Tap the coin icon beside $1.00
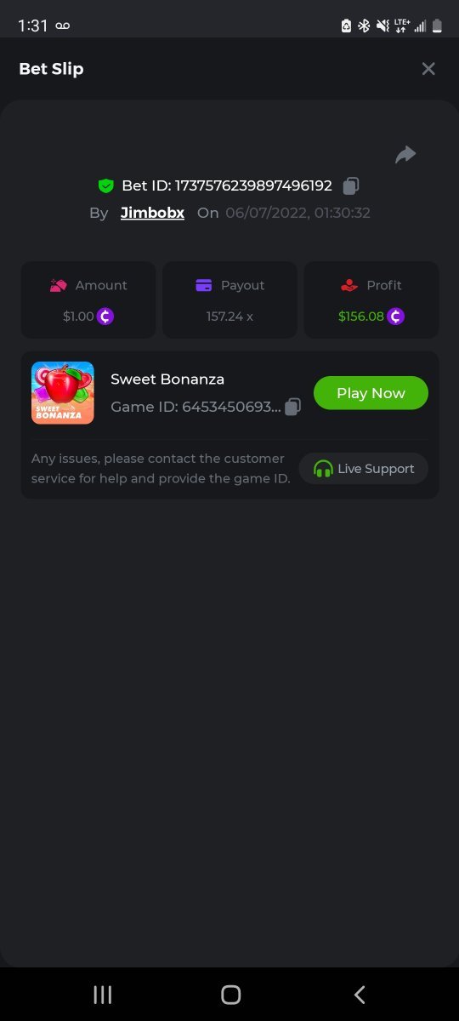Viewport: 459px width, 1021px height. [x=105, y=317]
